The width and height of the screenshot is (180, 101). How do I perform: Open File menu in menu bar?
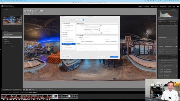pyautogui.click(x=14, y=1)
